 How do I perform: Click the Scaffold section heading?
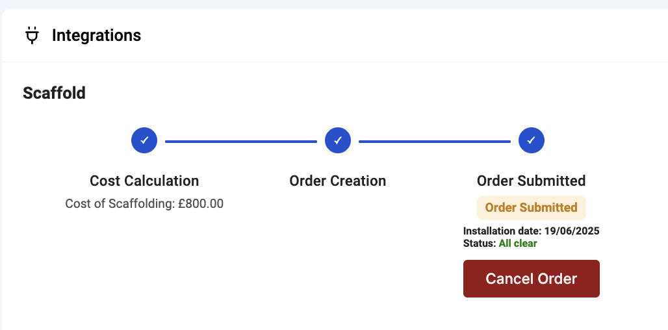tap(54, 93)
